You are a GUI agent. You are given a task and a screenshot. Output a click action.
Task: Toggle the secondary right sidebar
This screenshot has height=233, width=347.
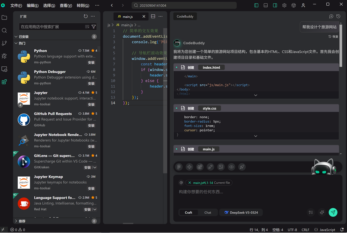[275, 5]
